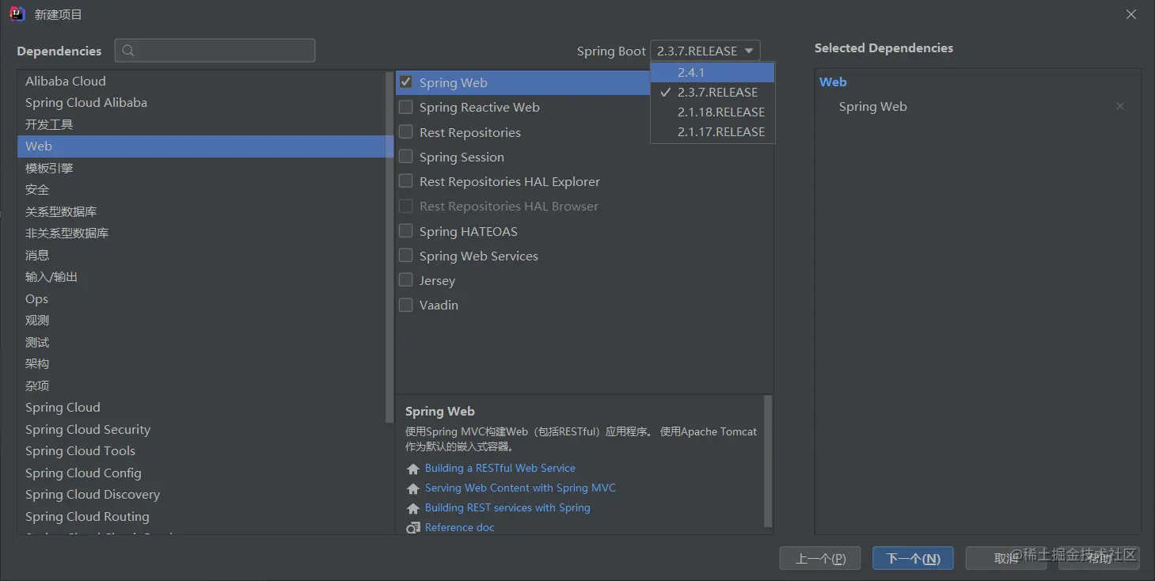Image resolution: width=1155 pixels, height=581 pixels.
Task: Pick 2.1.17.RELEASE version option
Action: coord(712,131)
